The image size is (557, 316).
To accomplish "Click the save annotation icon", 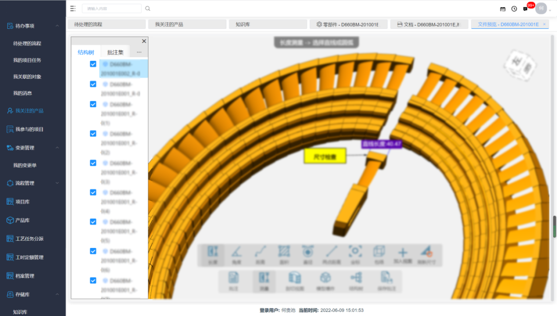I will pos(386,281).
